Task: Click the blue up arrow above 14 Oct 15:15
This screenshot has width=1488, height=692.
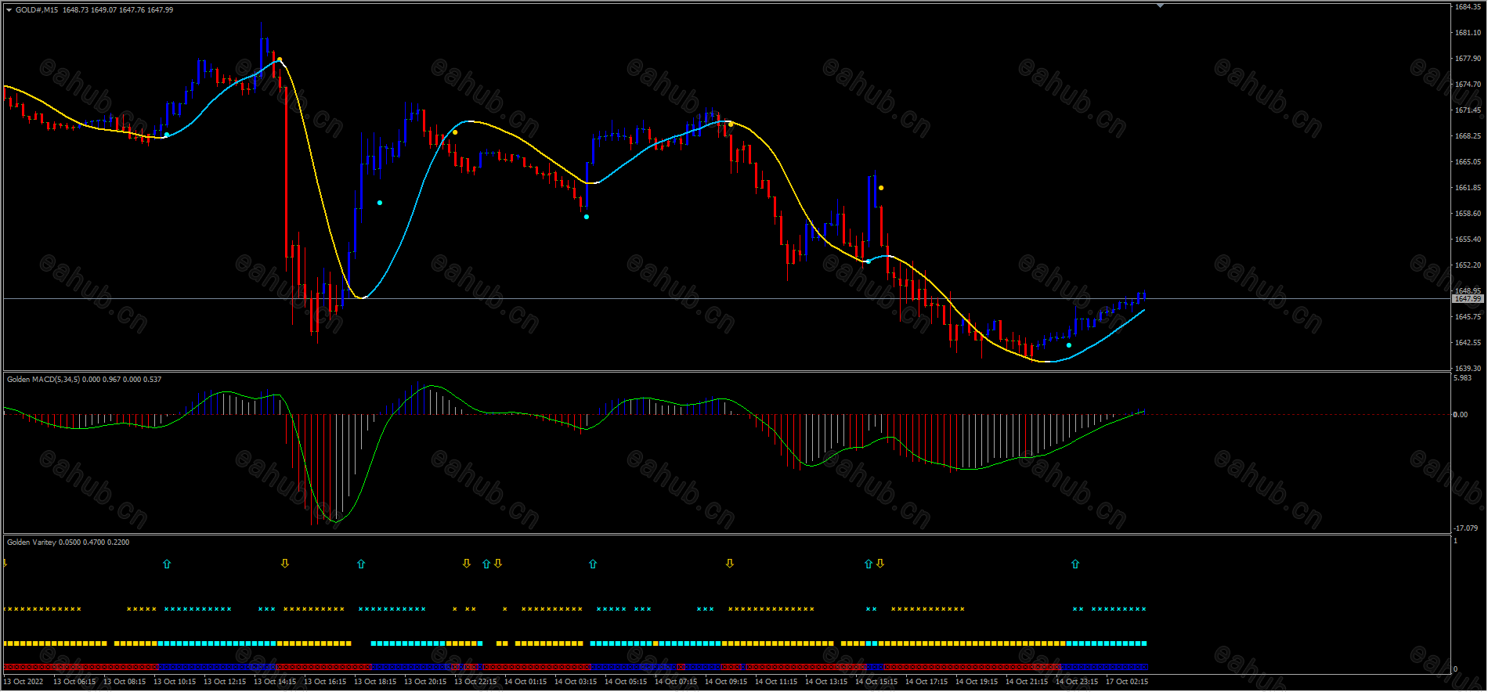Action: [x=869, y=564]
